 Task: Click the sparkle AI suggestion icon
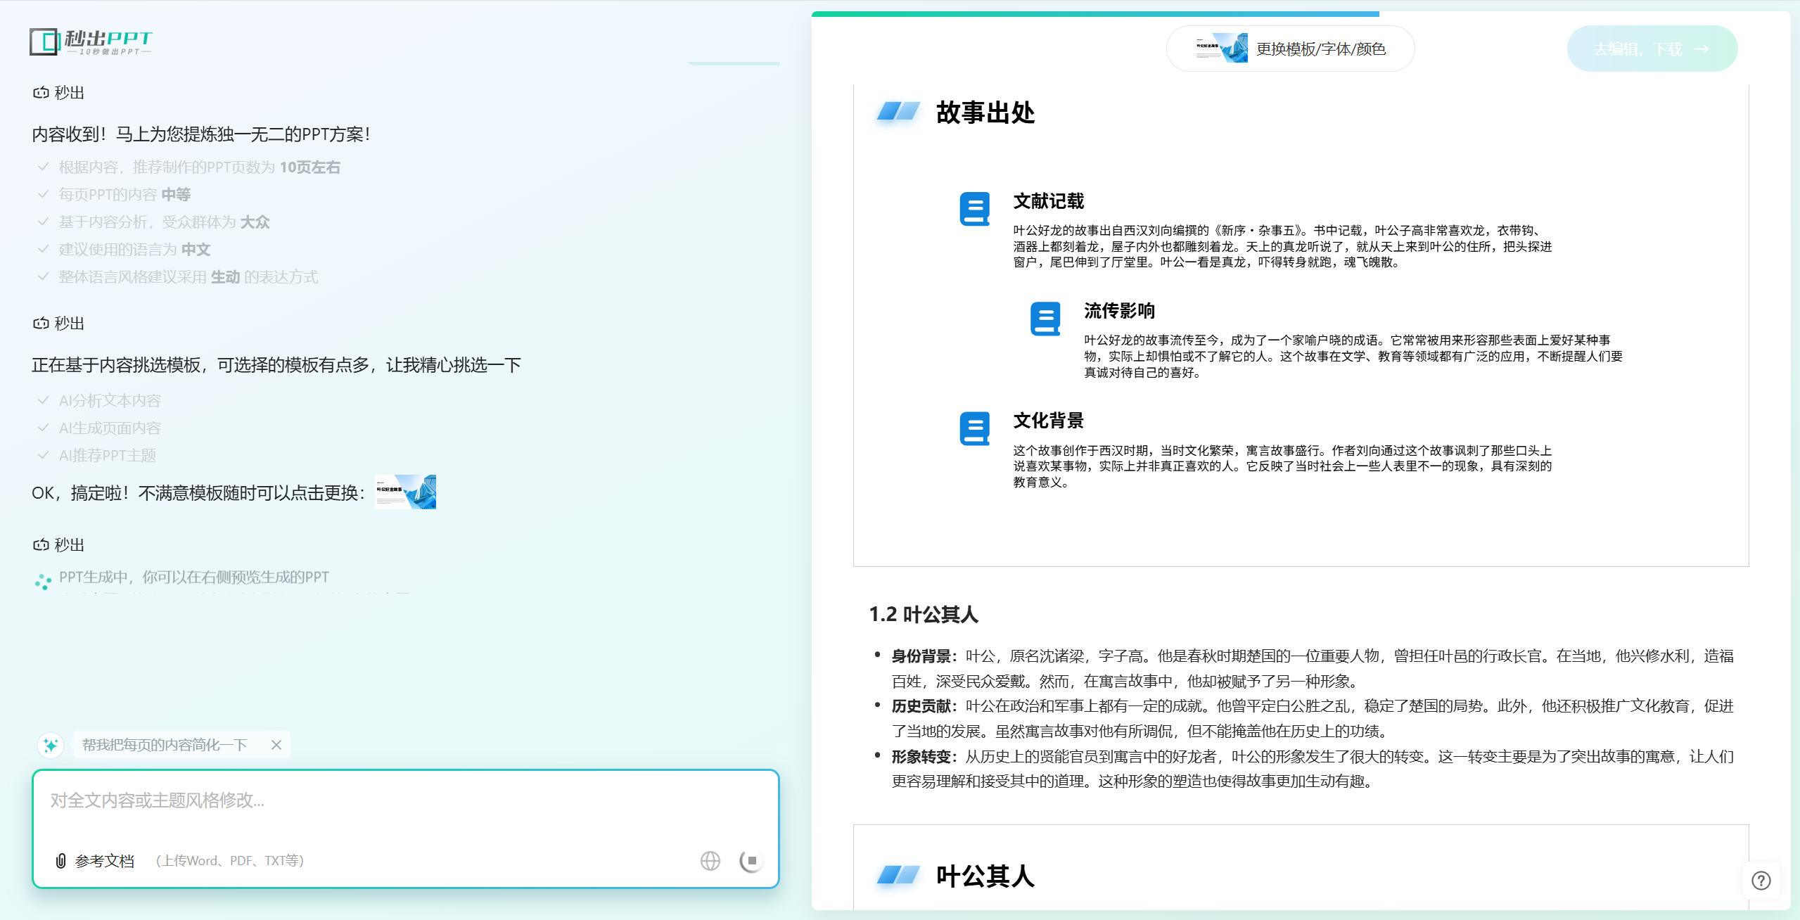[51, 745]
